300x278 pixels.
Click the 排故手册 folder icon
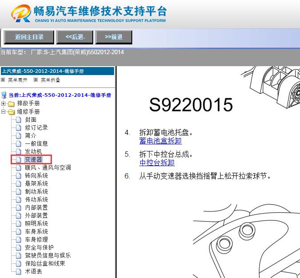(11, 104)
